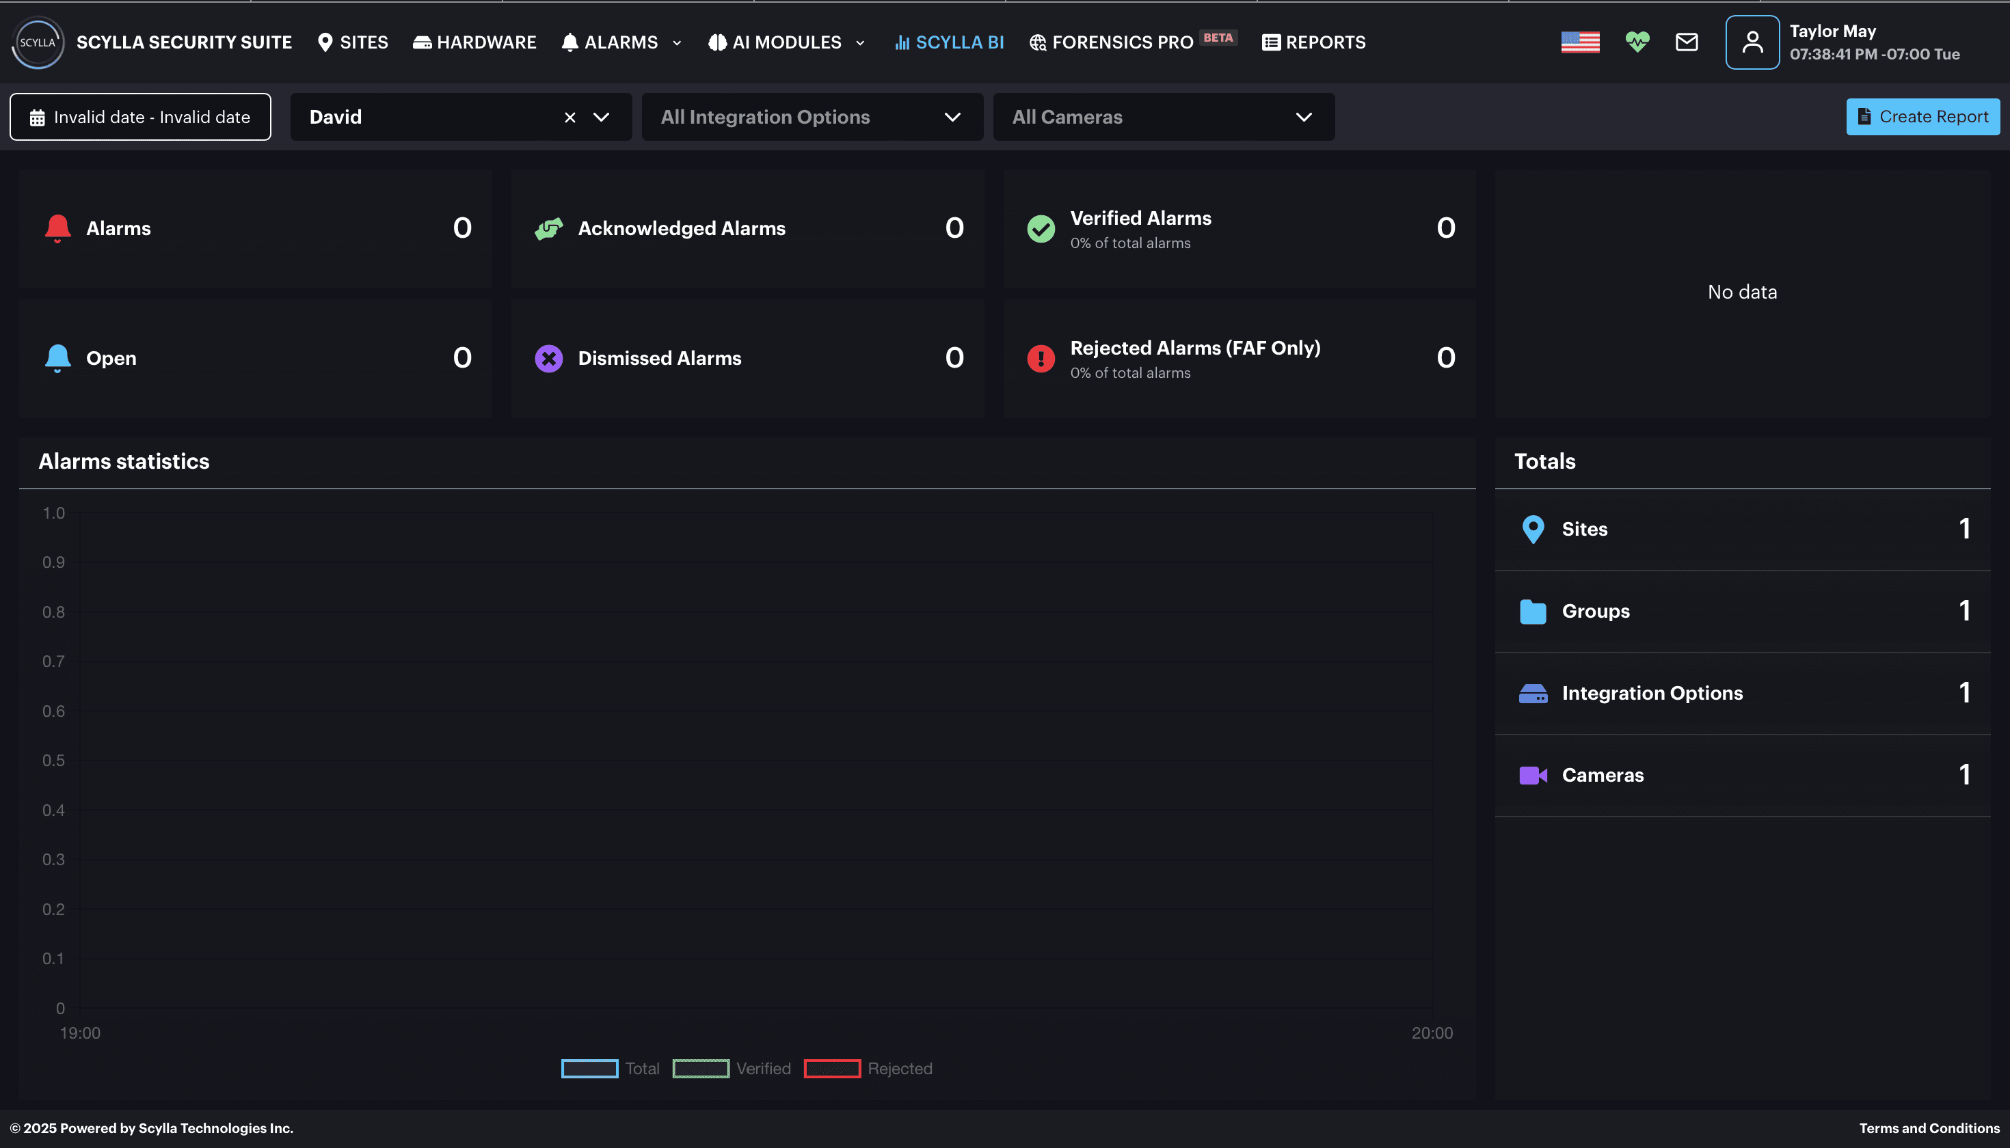Click the Sites location pin icon in Totals
Screen dimensions: 2010x1148
tap(1533, 529)
